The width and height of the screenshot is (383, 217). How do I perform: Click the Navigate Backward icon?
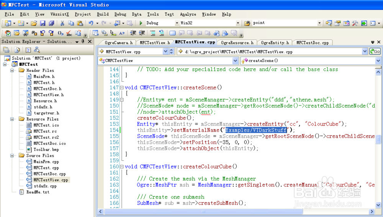pyautogui.click(x=117, y=23)
